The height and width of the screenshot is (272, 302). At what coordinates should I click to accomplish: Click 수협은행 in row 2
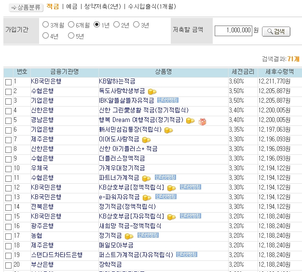click(42, 91)
